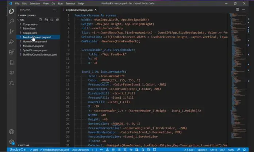Open editor more actions ellipsis
Viewport: 254px width, 152px height.
click(244, 10)
